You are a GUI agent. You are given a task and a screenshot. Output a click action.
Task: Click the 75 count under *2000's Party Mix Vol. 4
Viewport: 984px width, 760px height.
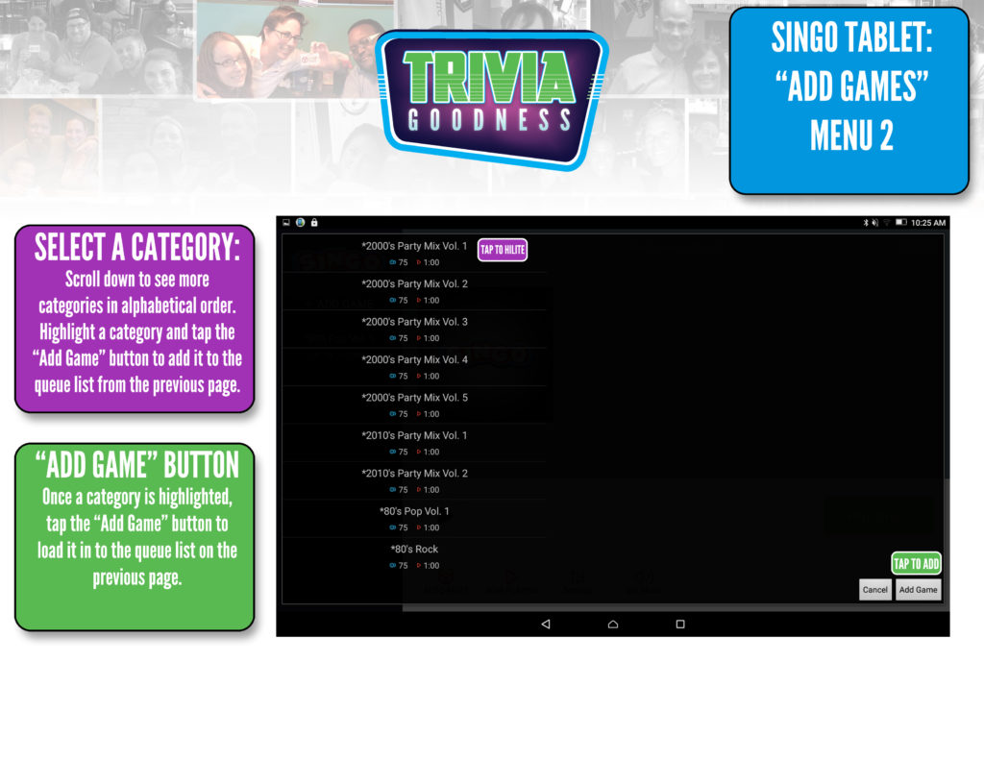point(403,376)
